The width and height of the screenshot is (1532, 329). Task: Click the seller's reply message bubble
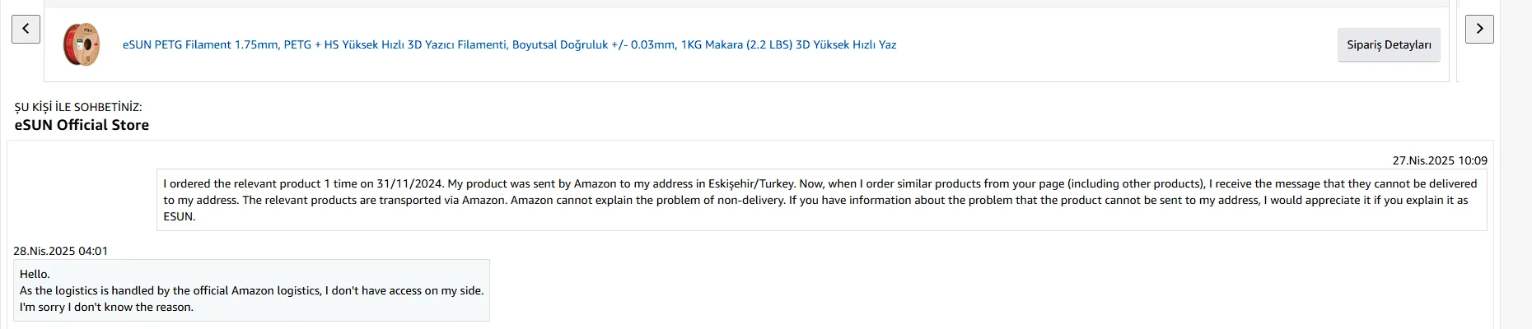click(x=251, y=290)
